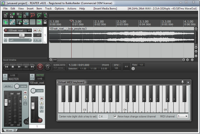Click the Redo toolbar icon
Viewport: 200px width, 134px height.
[39, 15]
